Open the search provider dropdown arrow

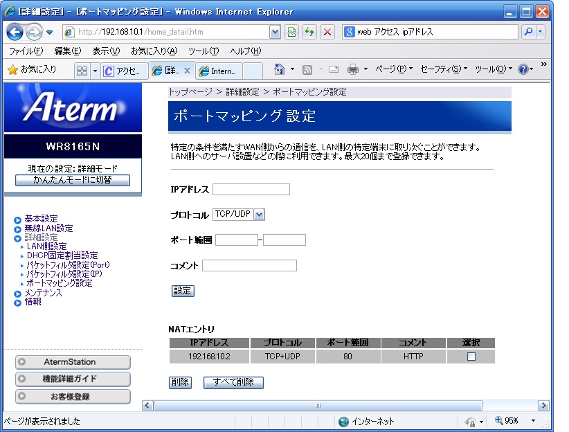point(541,32)
